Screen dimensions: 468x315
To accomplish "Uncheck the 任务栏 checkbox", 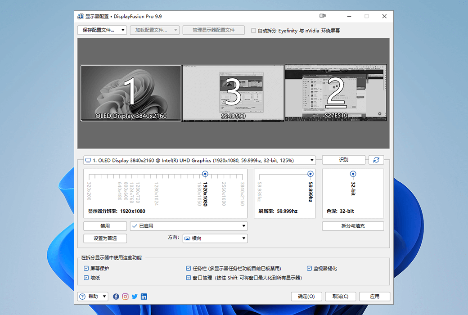I will click(x=188, y=268).
